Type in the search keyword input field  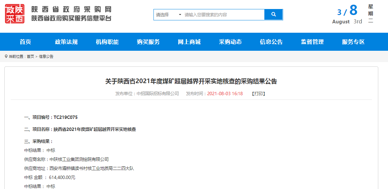click(223, 15)
